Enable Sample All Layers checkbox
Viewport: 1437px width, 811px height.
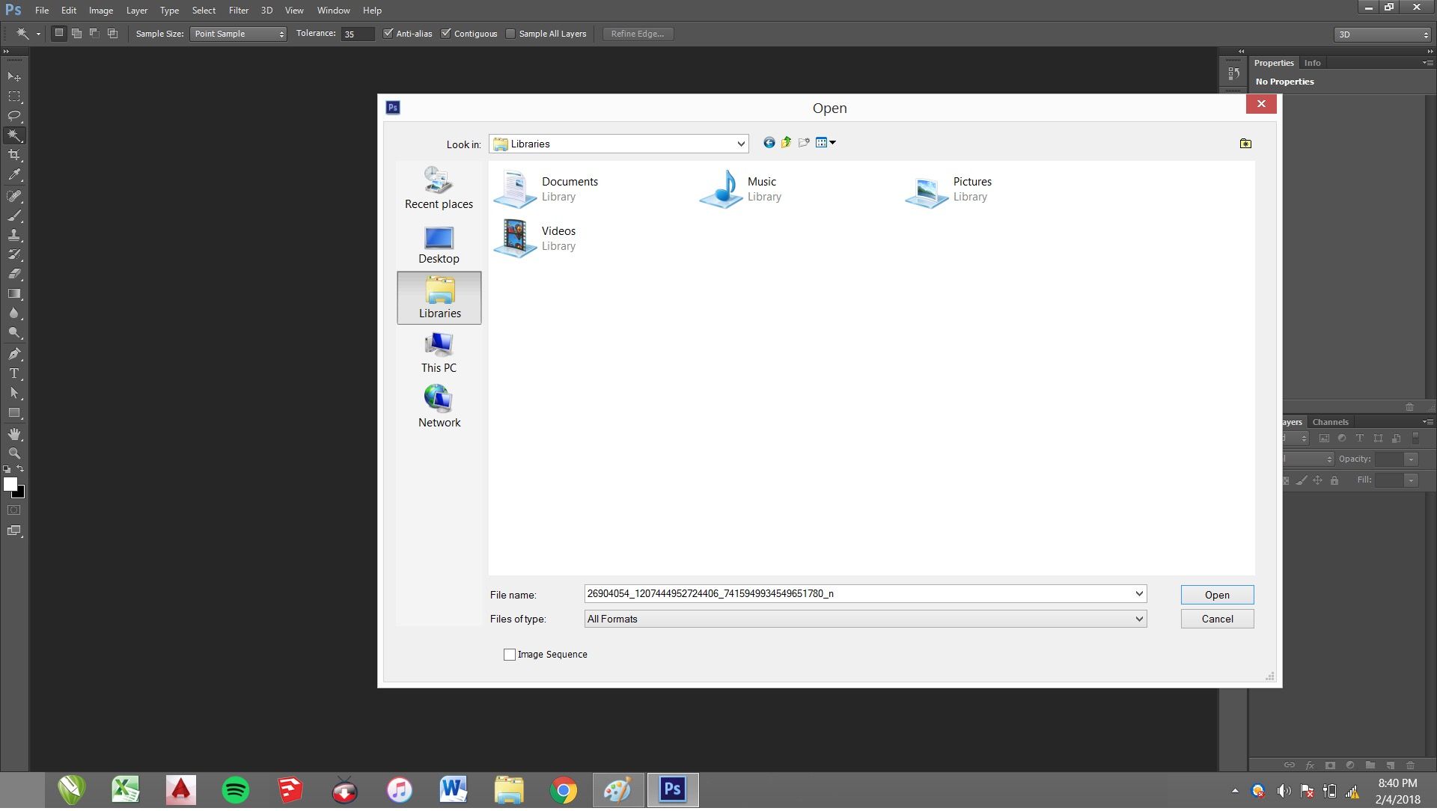[510, 34]
